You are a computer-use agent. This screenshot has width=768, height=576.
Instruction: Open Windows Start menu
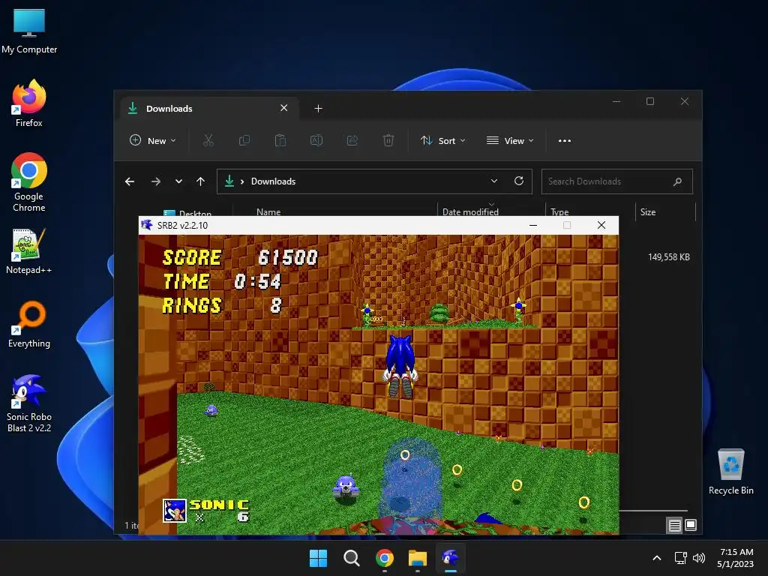click(x=318, y=558)
